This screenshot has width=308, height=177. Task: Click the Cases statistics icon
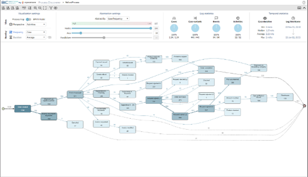point(174,18)
